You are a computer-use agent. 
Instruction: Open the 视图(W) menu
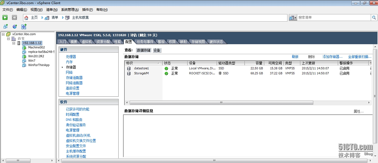pos(36,10)
